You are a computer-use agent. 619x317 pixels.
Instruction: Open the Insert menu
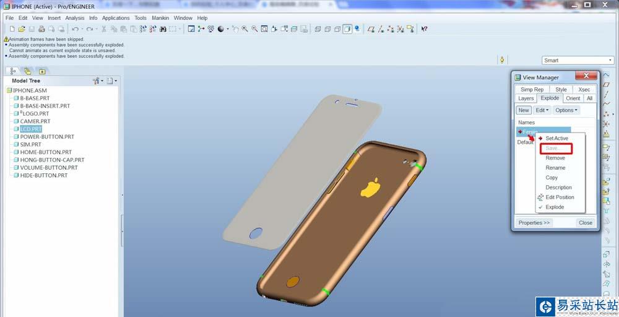click(54, 18)
